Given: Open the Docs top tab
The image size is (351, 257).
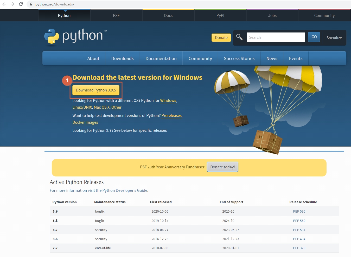Looking at the screenshot, I should coord(168,15).
